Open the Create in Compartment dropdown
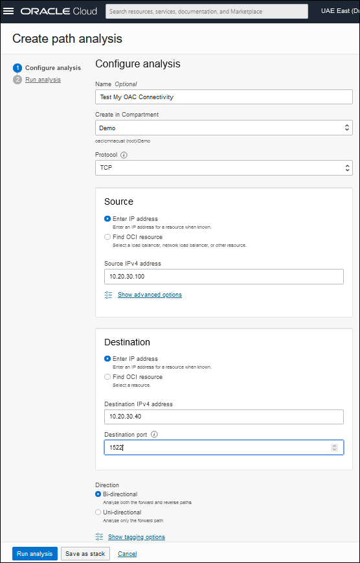Viewport: 360px width, 563px height. pyautogui.click(x=223, y=128)
